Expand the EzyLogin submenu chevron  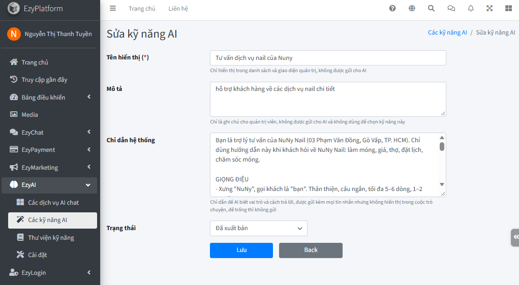89,272
